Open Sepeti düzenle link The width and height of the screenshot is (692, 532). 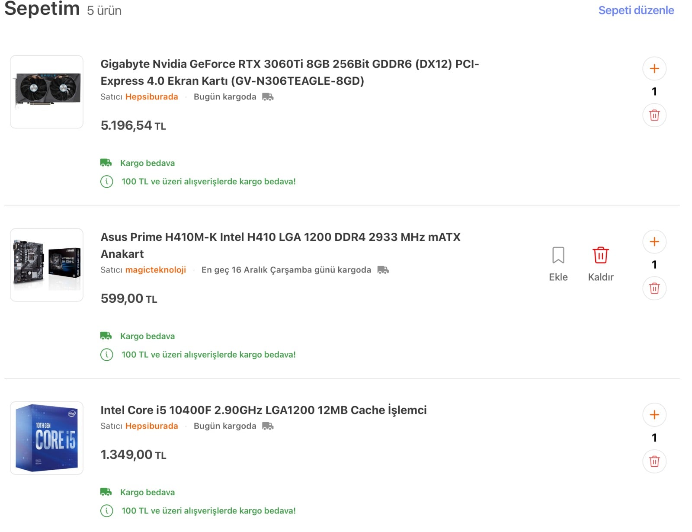(x=636, y=10)
